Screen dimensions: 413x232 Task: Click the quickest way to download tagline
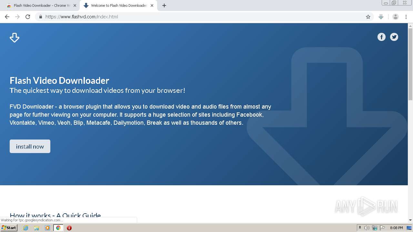[97, 91]
